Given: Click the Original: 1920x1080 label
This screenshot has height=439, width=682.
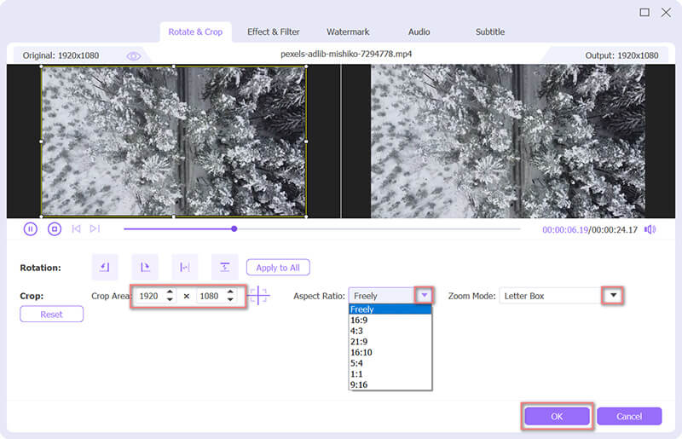Looking at the screenshot, I should (x=61, y=55).
